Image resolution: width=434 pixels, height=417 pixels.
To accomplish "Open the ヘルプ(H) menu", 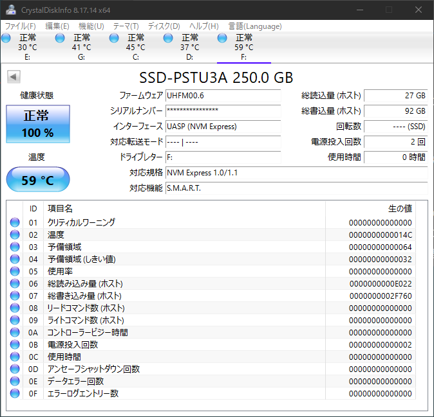I will 204,26.
